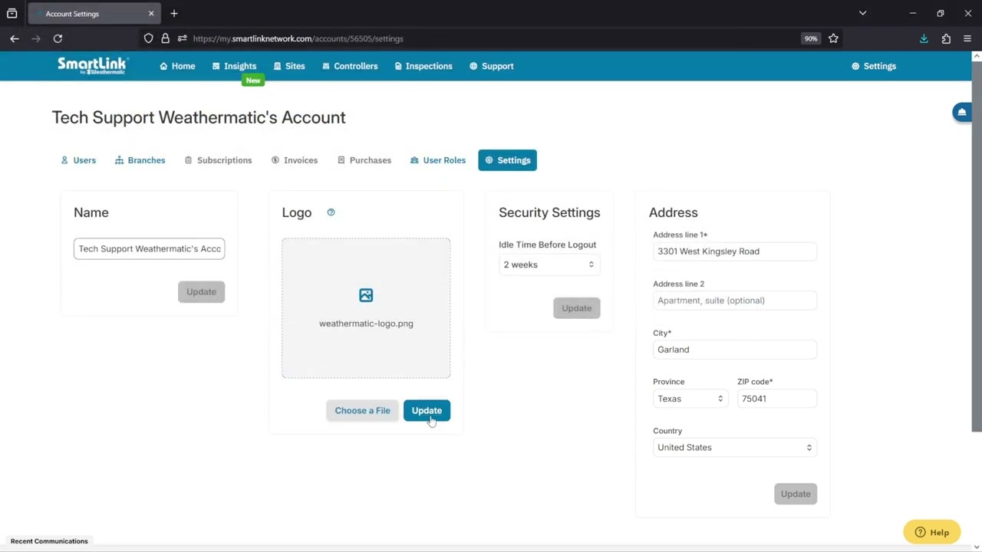Click the Firefox view icon in tab bar
Viewport: 982px width, 552px height.
12,13
